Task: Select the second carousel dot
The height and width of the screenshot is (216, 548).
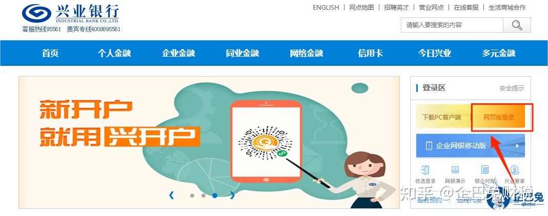Action: click(x=204, y=196)
